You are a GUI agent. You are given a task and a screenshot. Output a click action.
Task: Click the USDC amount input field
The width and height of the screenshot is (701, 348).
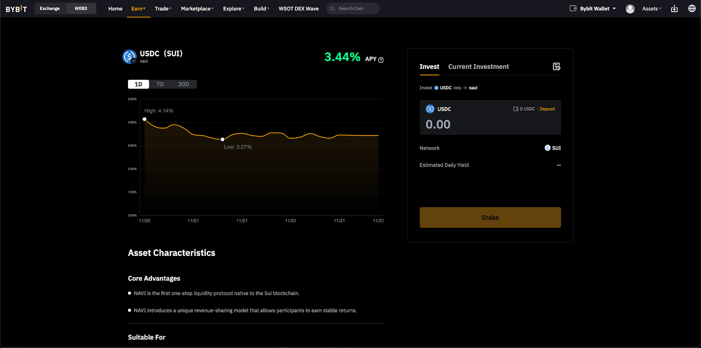coord(490,124)
